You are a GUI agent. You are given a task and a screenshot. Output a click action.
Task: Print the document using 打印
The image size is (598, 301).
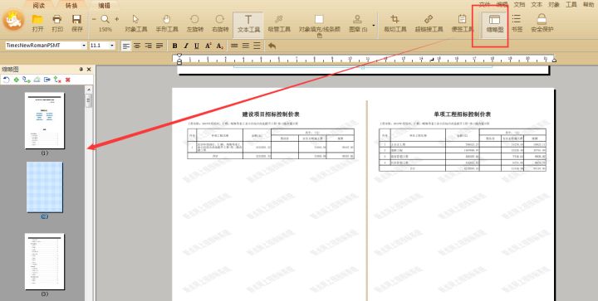tap(57, 23)
